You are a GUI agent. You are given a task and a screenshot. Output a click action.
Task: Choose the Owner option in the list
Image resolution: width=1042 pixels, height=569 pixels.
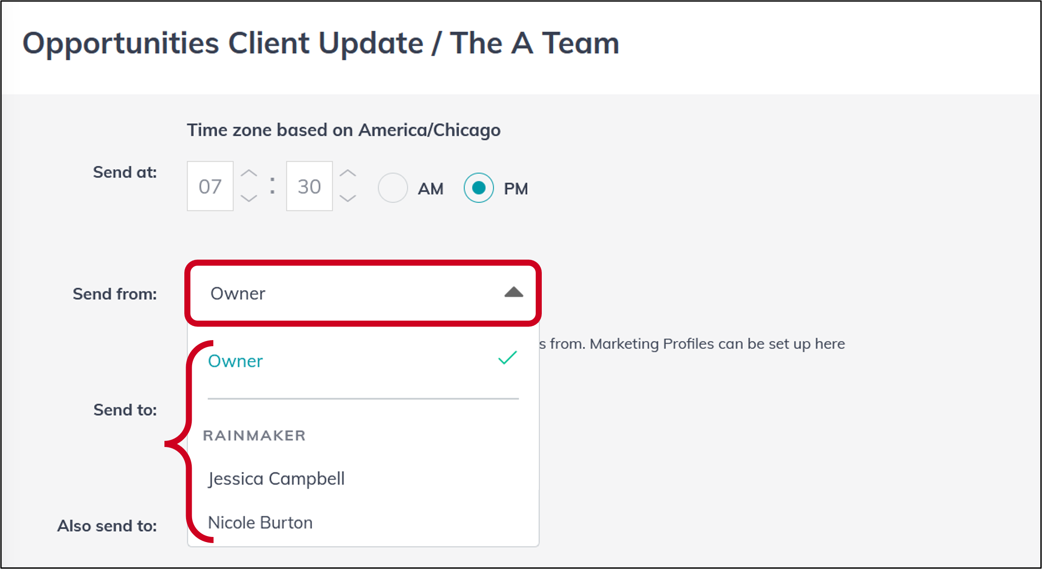pos(363,360)
